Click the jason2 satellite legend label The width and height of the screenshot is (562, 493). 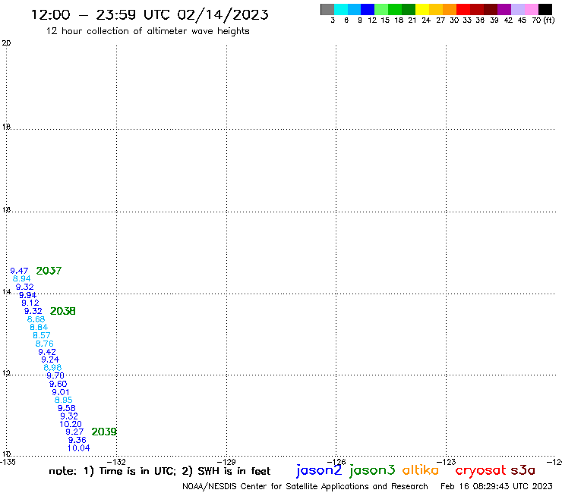(x=319, y=470)
